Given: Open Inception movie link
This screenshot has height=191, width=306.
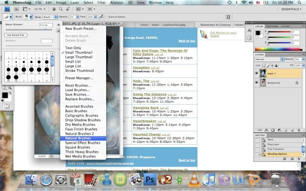Looking at the screenshot, I should [x=142, y=67].
